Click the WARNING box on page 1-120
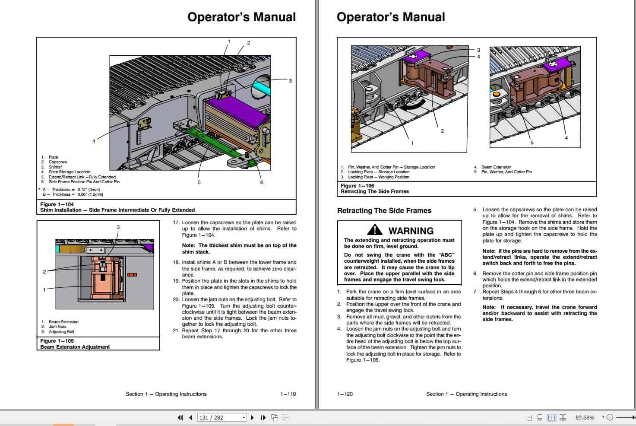This screenshot has width=636, height=426. (x=399, y=253)
